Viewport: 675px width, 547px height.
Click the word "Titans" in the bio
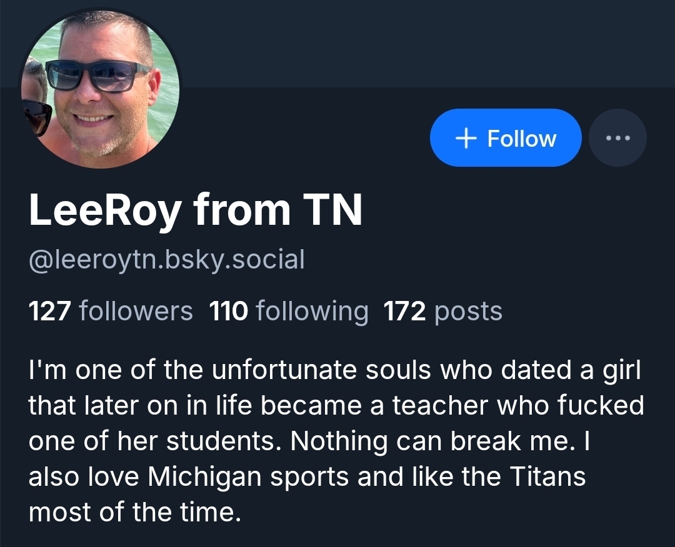tap(548, 477)
